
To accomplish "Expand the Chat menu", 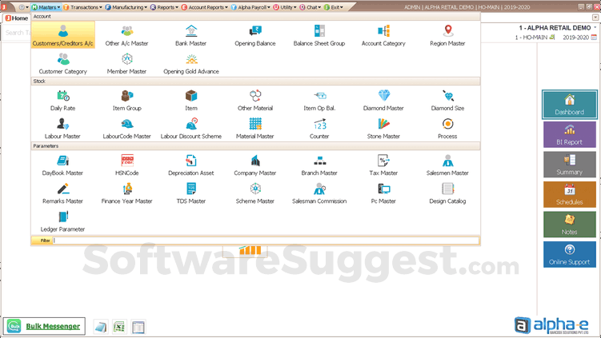I will (x=310, y=7).
